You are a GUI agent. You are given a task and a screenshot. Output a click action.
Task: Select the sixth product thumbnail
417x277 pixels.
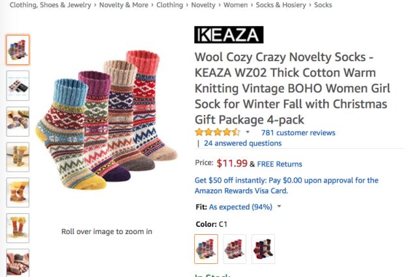[18, 228]
